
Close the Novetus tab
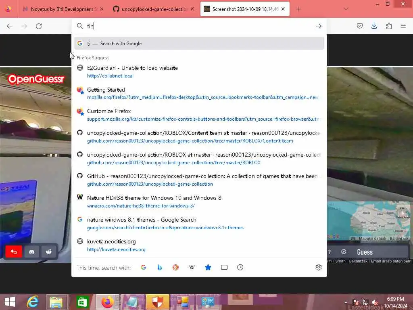click(x=102, y=9)
